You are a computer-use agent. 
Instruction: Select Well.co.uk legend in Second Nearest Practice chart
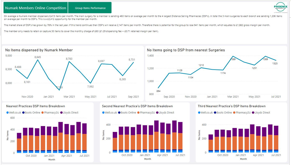coord(110,112)
